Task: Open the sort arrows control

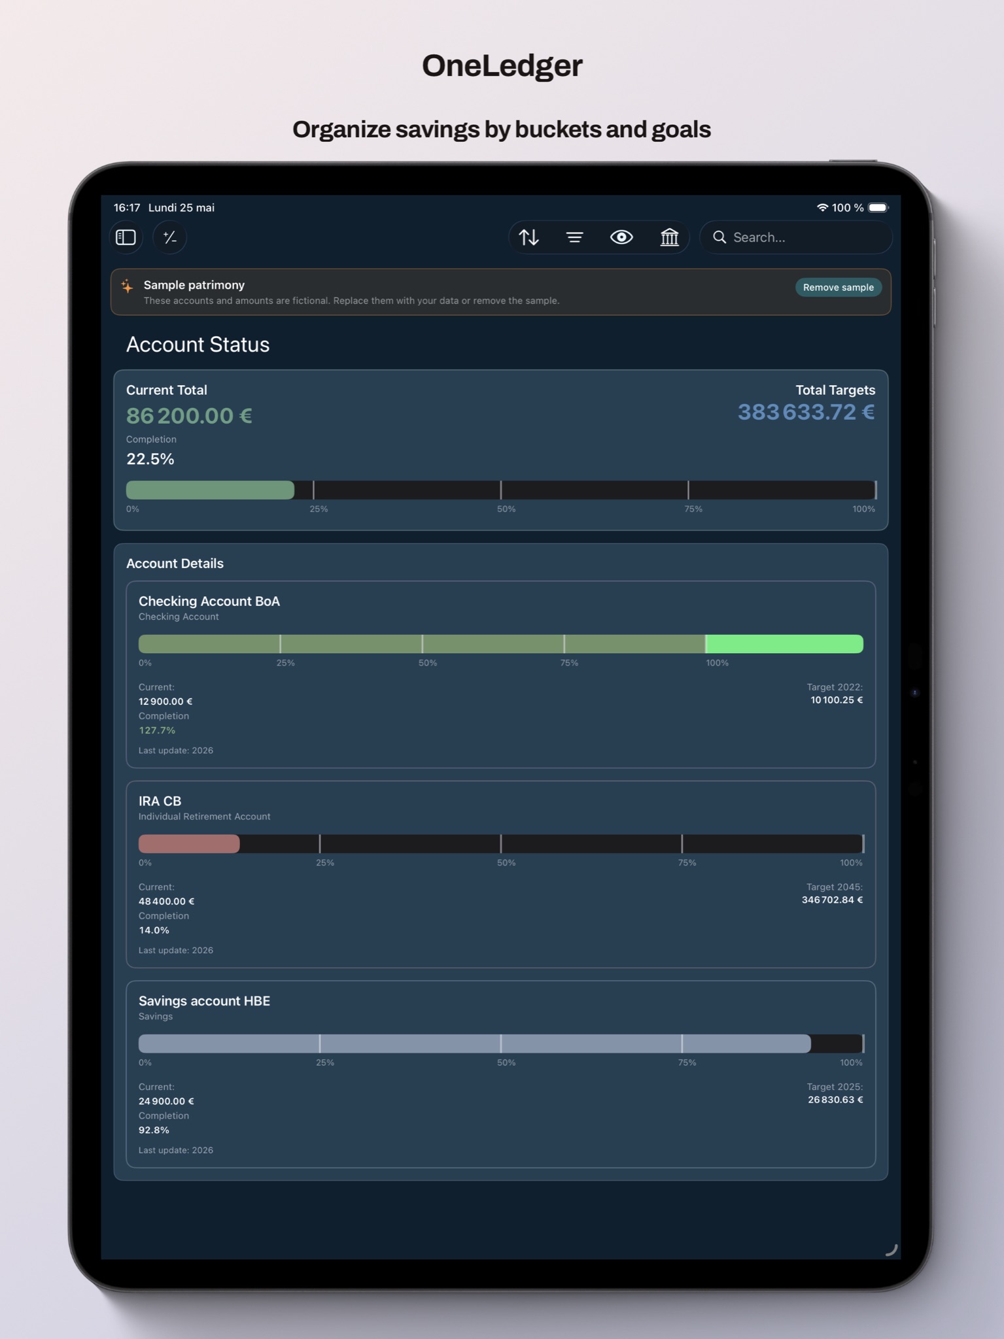Action: pos(528,237)
